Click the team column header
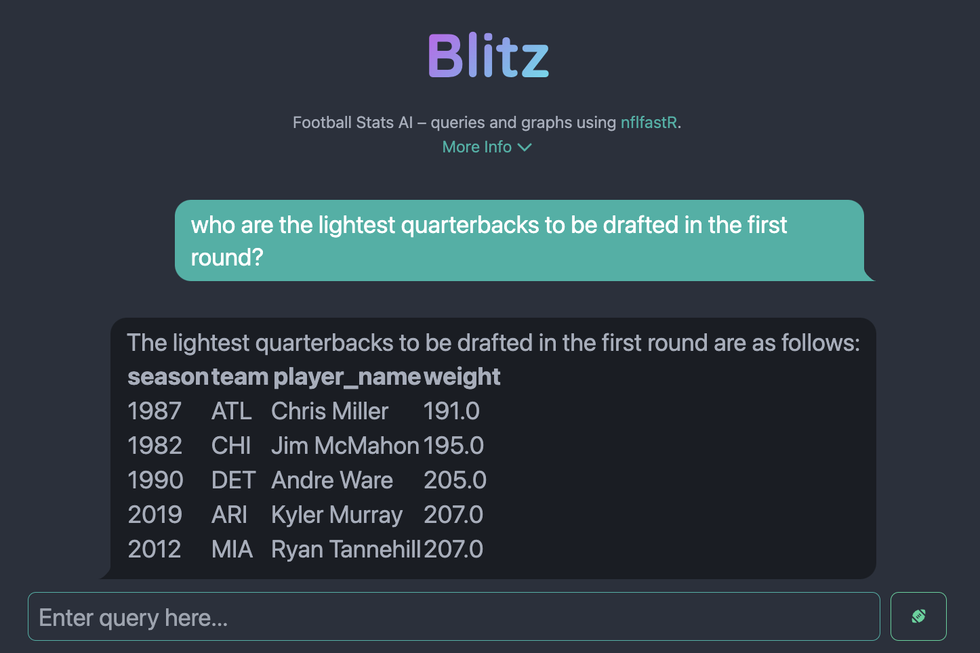 [x=240, y=377]
